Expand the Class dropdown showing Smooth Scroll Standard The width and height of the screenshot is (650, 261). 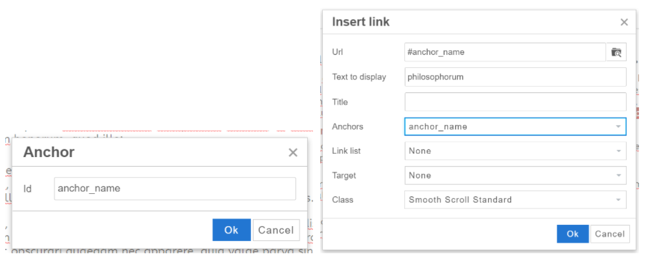click(x=515, y=200)
